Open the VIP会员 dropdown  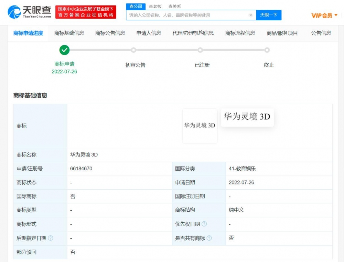point(324,16)
